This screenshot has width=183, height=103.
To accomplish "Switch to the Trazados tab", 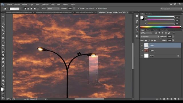I will point(156,30).
